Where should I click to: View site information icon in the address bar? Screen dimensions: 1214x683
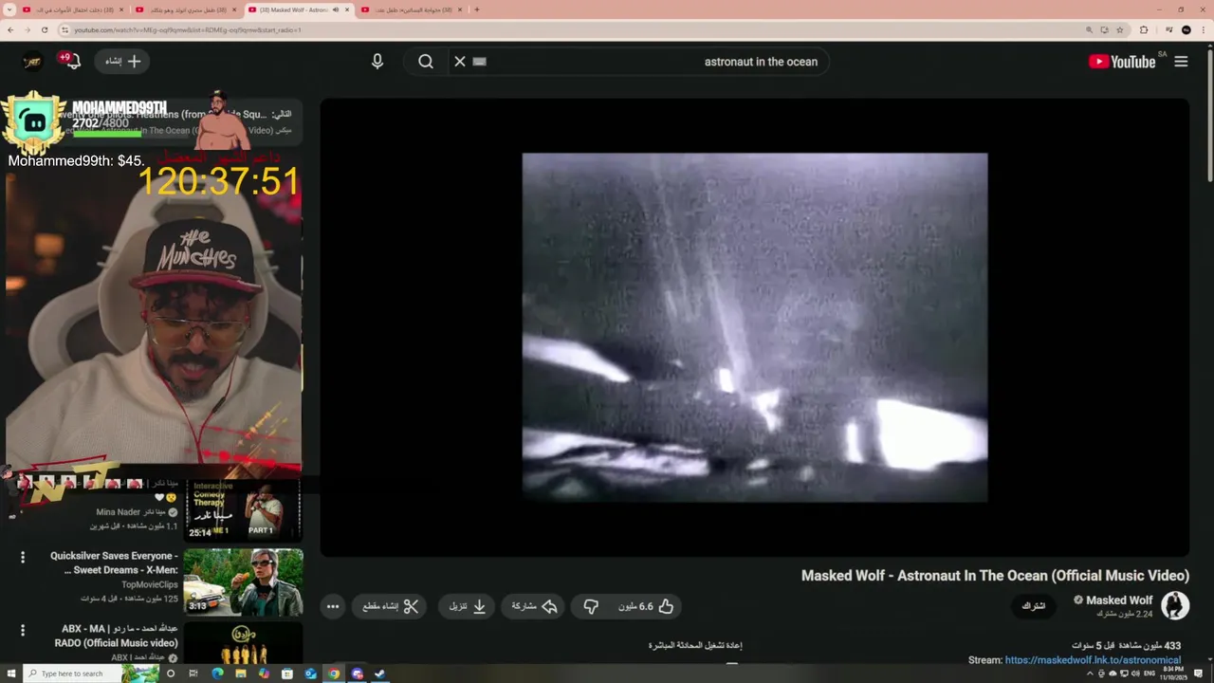pos(67,29)
